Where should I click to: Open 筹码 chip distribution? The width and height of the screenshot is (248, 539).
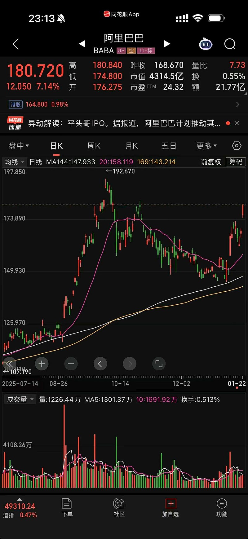(x=236, y=162)
